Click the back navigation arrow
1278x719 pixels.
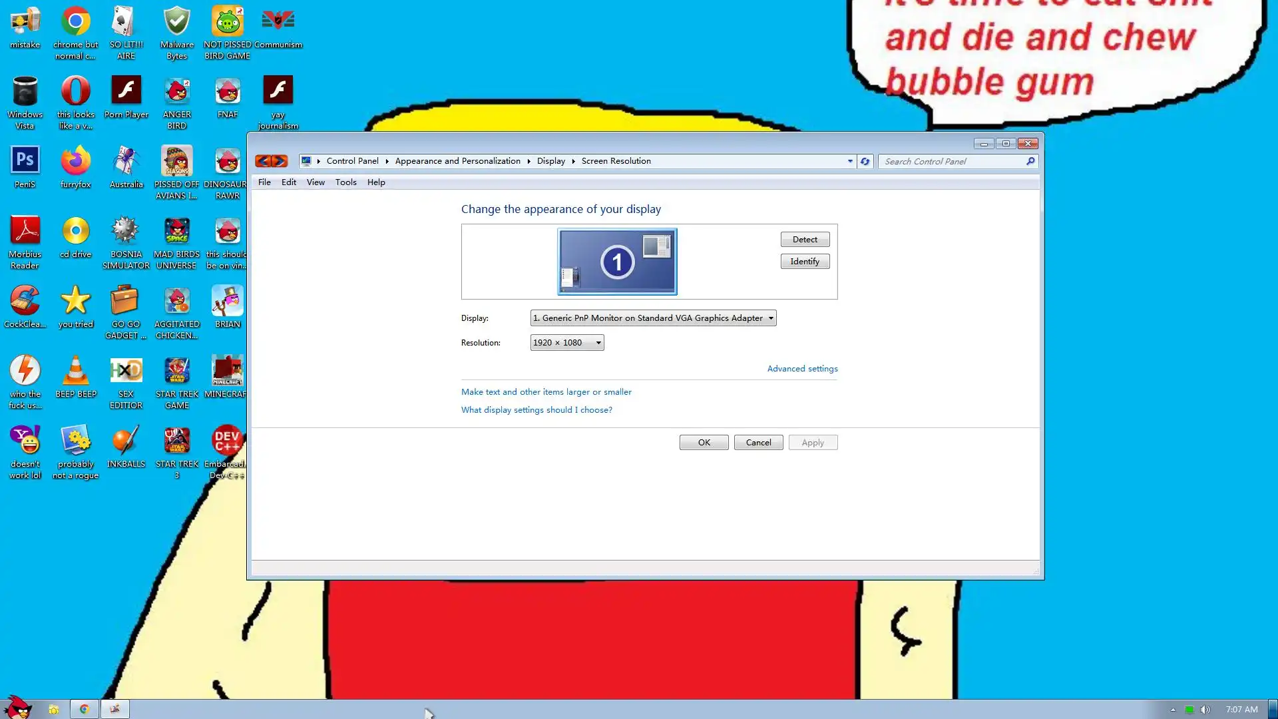(x=263, y=161)
